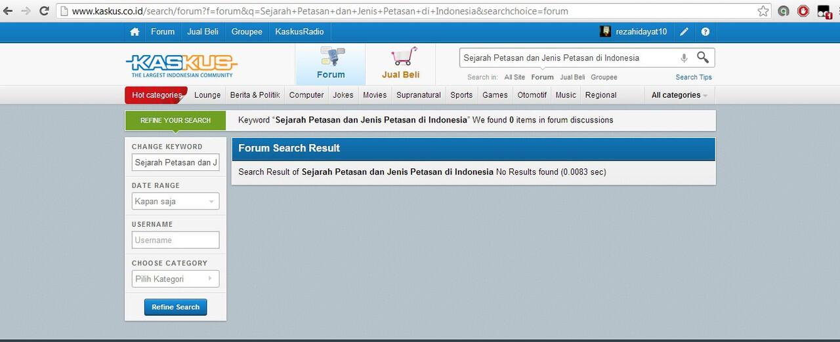Bookmark this page with the star icon

click(x=763, y=11)
